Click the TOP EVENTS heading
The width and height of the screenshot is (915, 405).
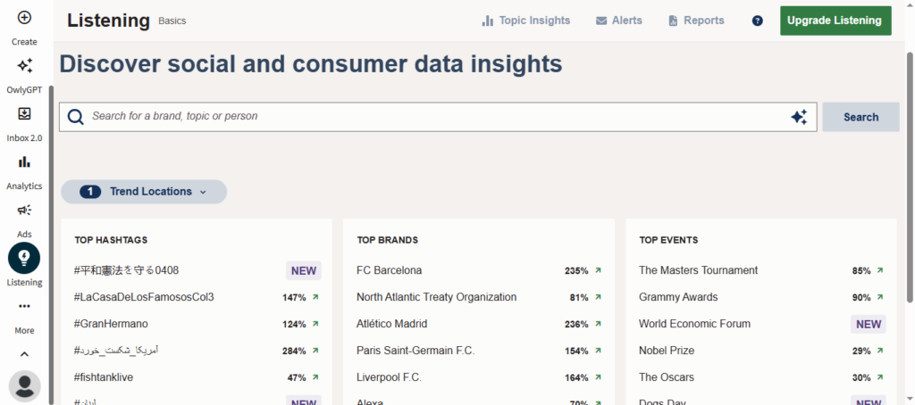[x=668, y=240]
